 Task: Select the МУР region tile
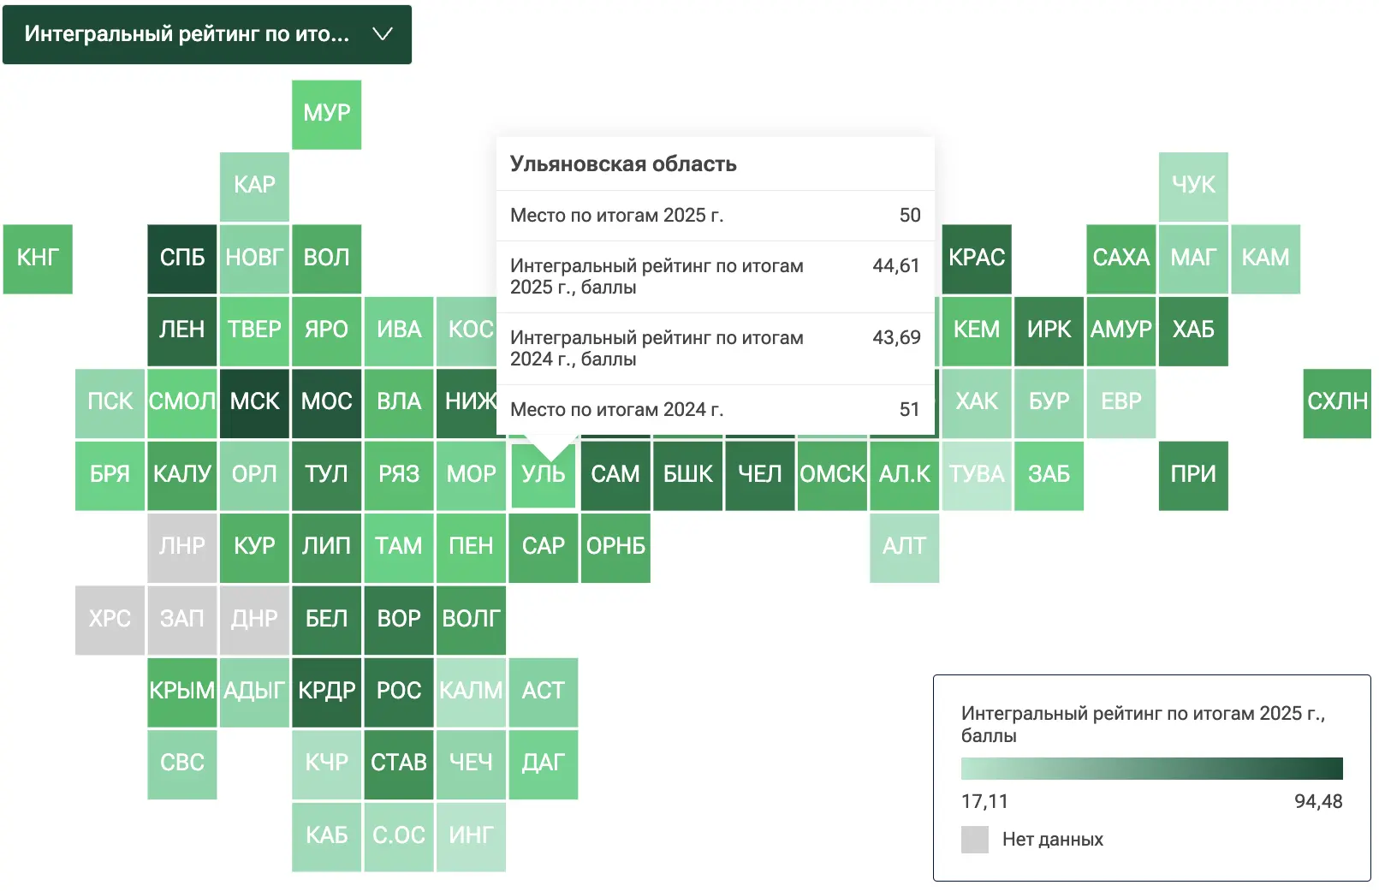[326, 115]
